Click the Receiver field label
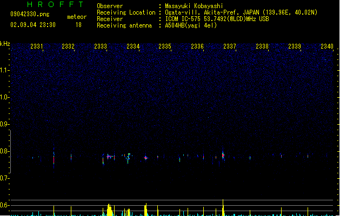The width and height of the screenshot is (340, 216). 110,19
